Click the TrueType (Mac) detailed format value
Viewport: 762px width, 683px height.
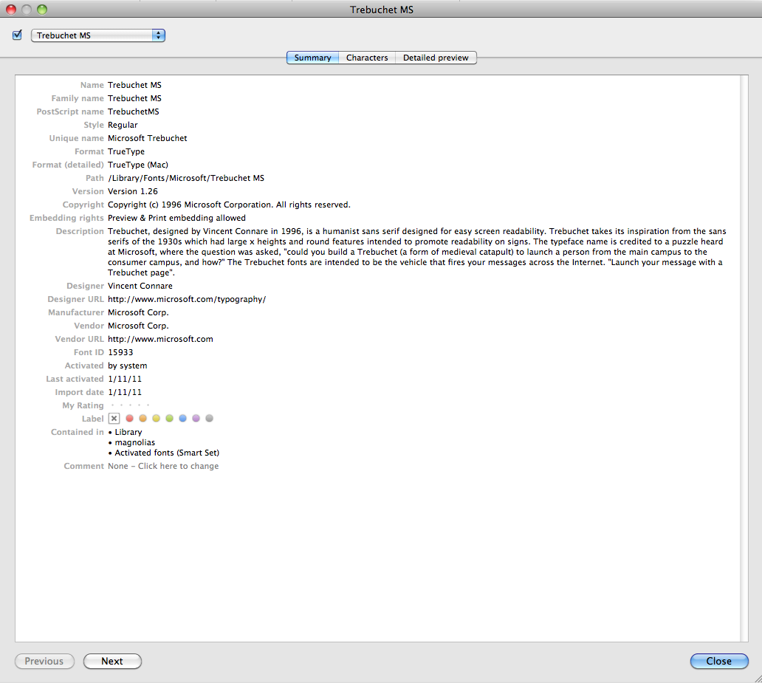(x=138, y=165)
